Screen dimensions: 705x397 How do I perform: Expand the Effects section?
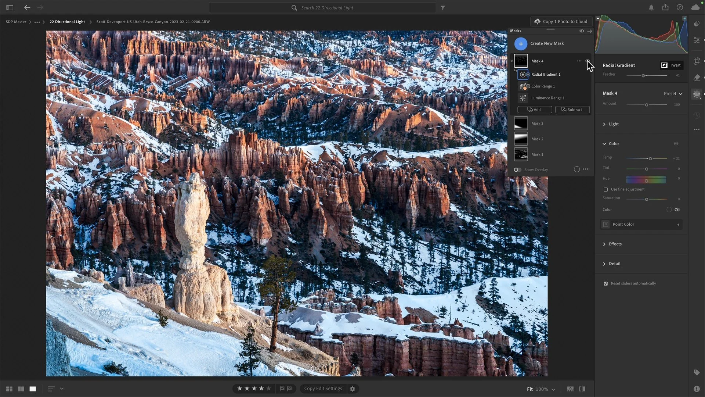[x=615, y=244]
